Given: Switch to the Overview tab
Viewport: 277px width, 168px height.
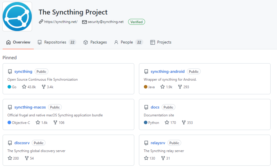Looking at the screenshot, I should coord(18,42).
